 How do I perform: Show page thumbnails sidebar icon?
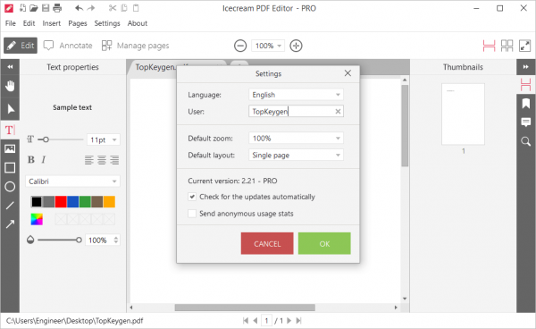tap(526, 84)
